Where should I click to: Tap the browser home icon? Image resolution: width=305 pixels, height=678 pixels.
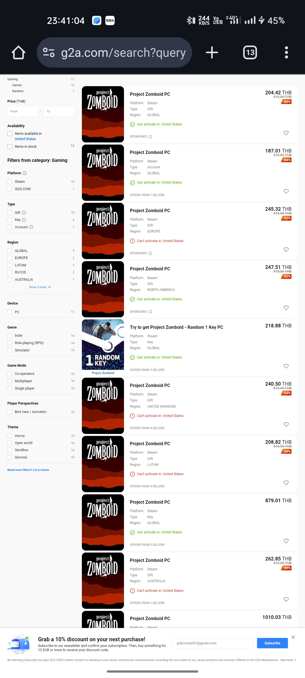(18, 53)
